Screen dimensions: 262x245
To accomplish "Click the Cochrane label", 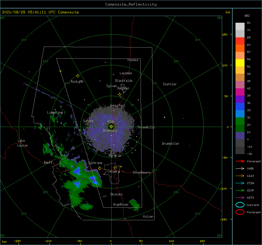I will pyautogui.click(x=95, y=163).
